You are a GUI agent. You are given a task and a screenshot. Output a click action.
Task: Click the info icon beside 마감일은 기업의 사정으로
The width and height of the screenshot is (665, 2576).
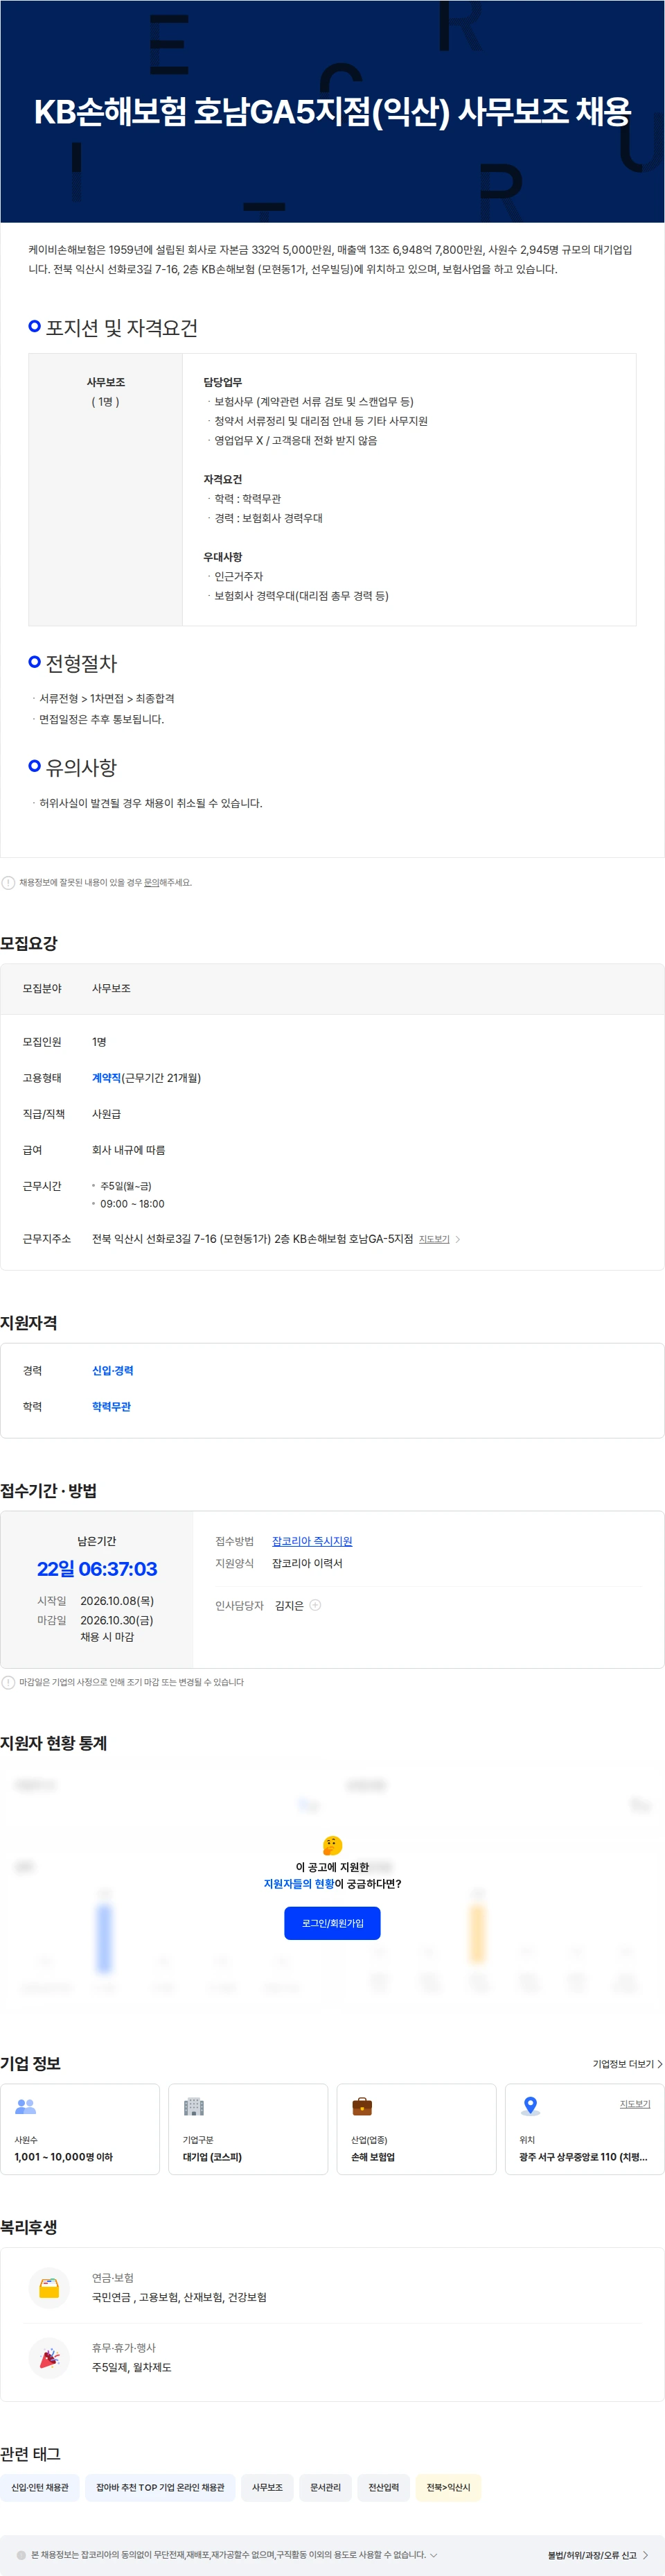click(x=8, y=1682)
